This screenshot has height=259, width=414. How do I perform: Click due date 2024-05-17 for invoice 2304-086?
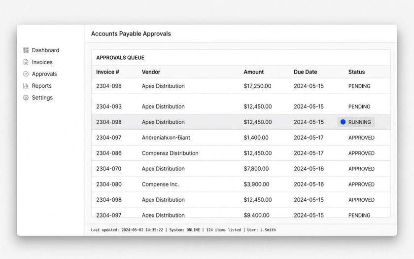click(x=309, y=153)
